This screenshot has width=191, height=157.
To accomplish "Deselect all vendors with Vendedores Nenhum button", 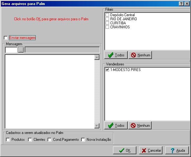I will click(x=140, y=126).
